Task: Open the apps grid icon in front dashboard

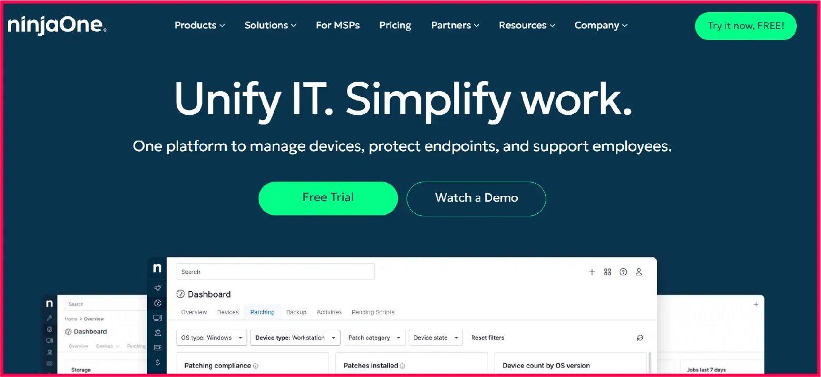Action: (x=607, y=272)
